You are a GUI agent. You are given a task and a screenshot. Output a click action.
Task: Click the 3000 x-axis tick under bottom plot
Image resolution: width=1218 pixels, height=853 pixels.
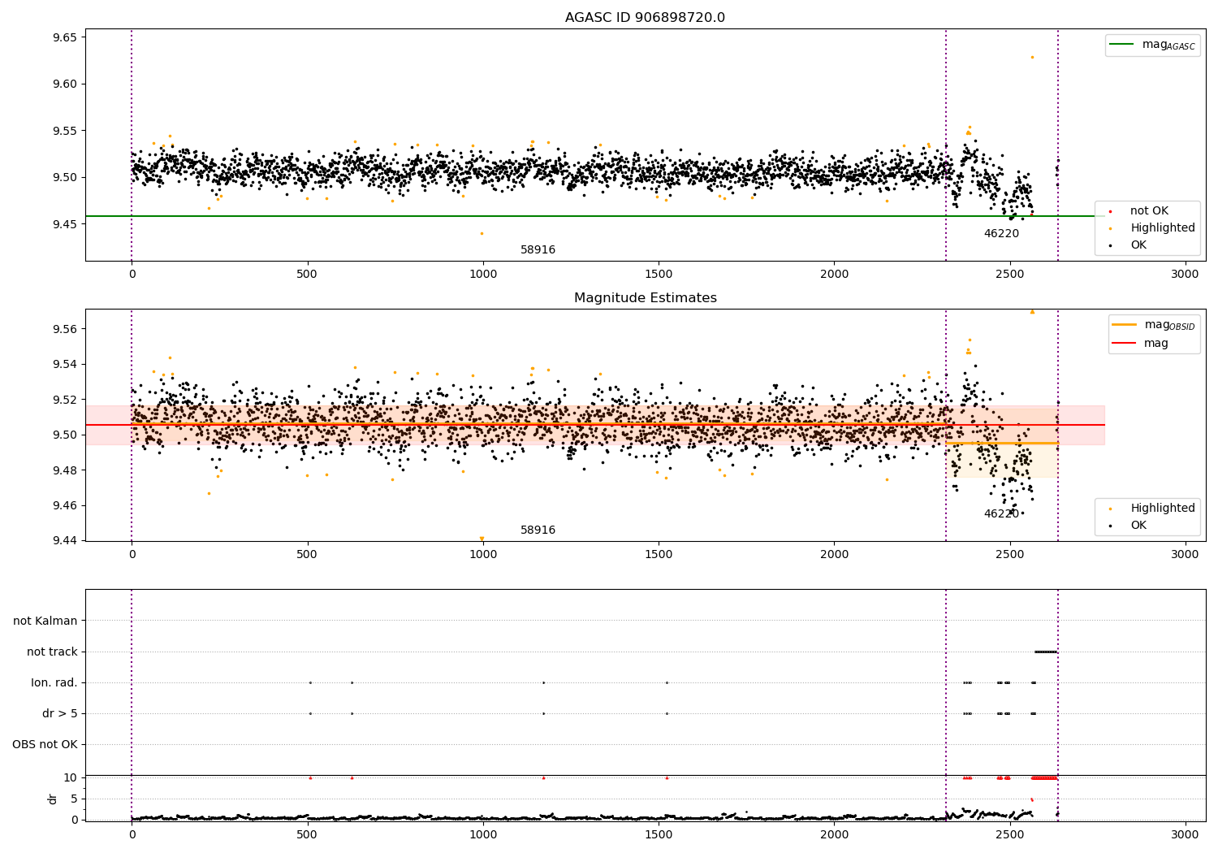point(1186,834)
